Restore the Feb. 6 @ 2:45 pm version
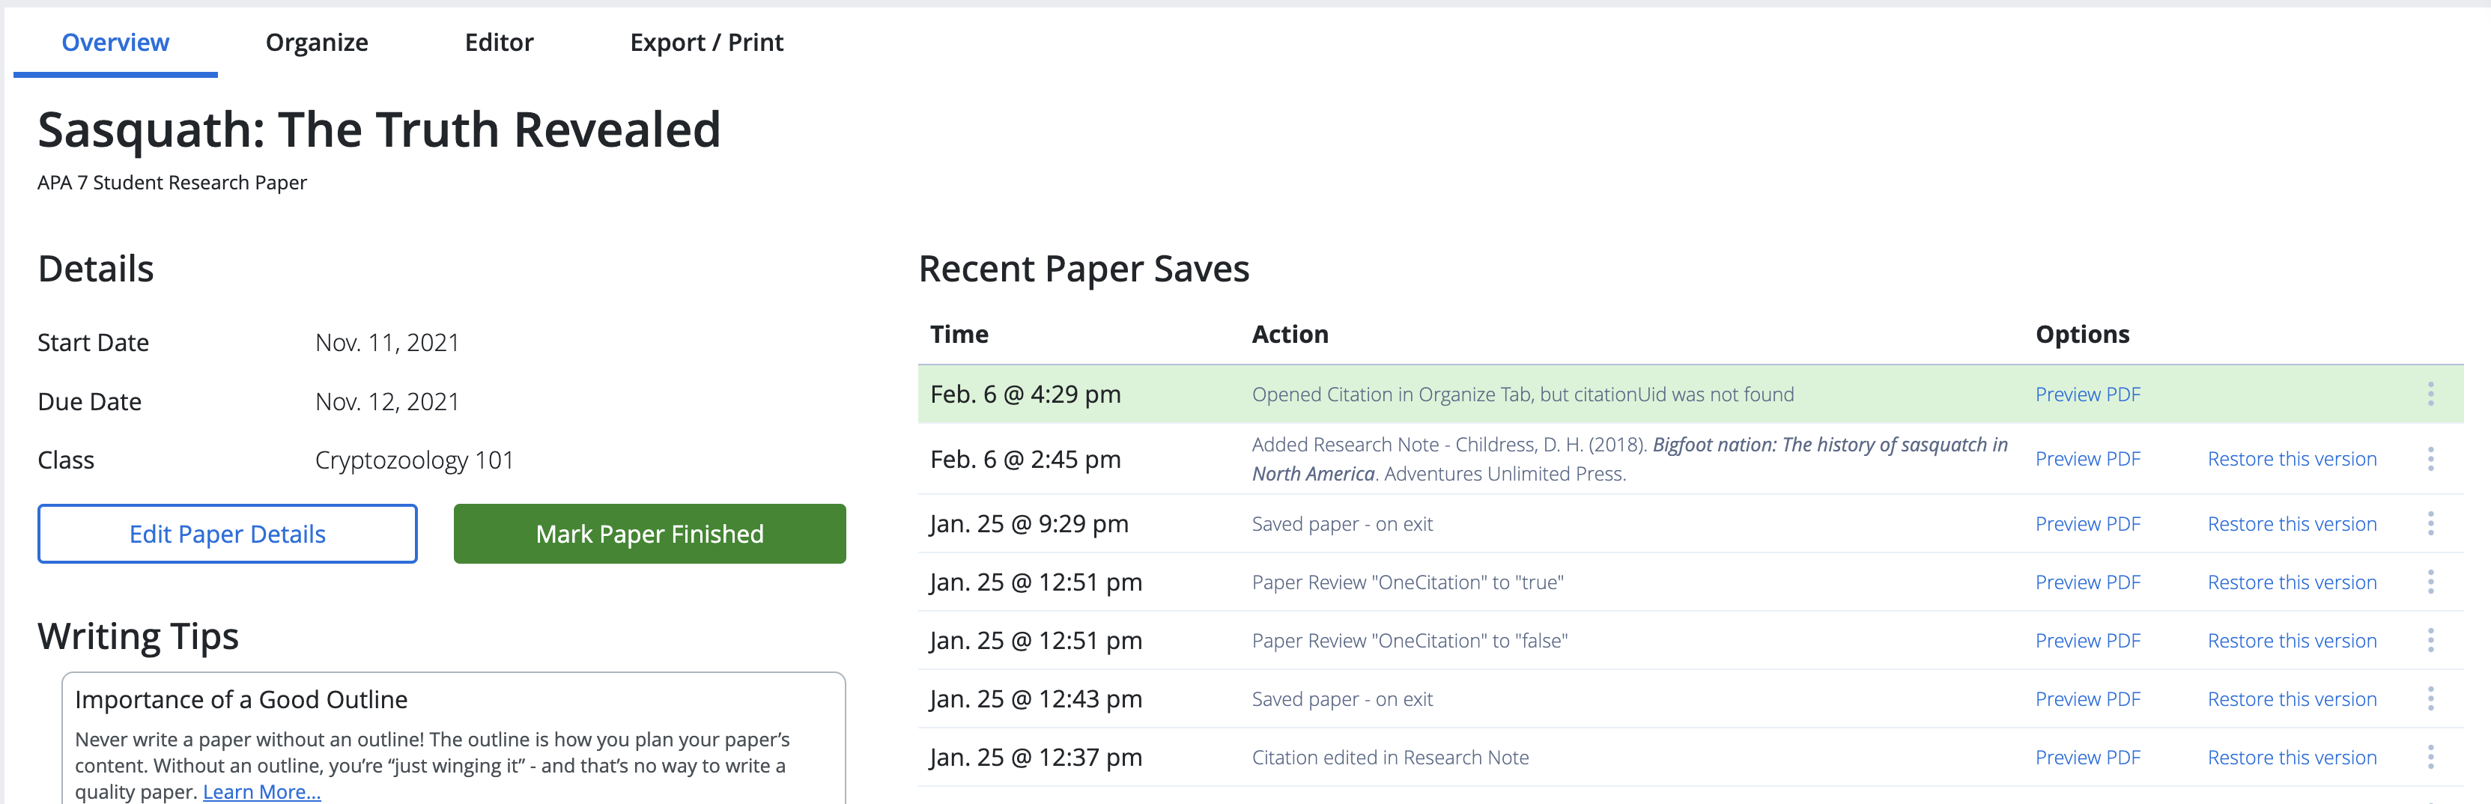2491x804 pixels. (2292, 459)
